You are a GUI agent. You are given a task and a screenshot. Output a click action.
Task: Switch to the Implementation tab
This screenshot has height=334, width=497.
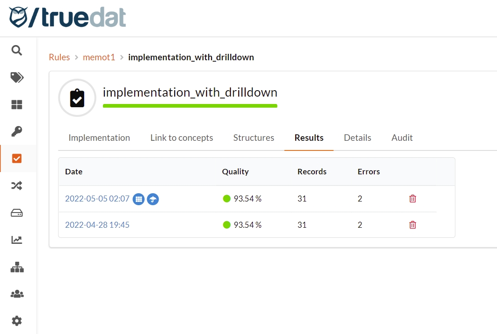coord(99,138)
